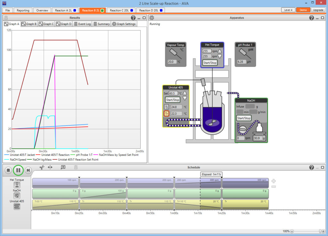The width and height of the screenshot is (328, 236).
Task: Click the Hei Torque stirrer icon in Schedule sidebar
Action: [x=17, y=184]
